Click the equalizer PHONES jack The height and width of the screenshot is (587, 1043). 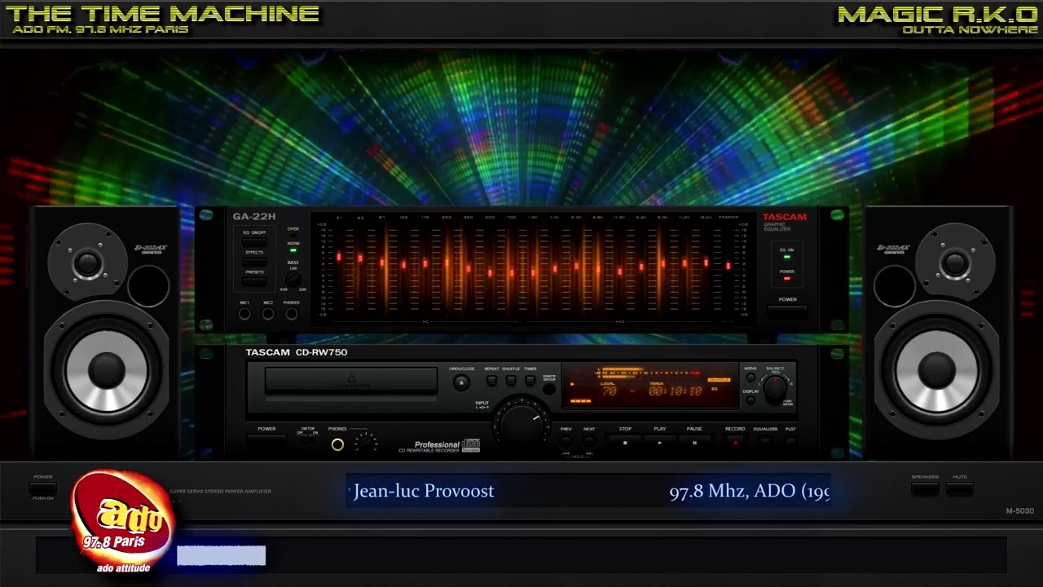[x=291, y=314]
